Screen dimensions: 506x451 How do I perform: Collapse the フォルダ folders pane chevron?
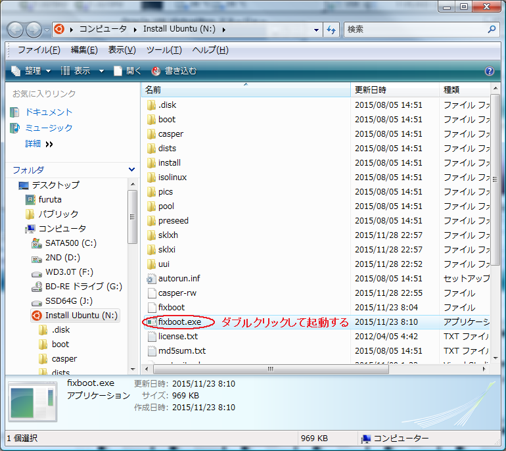point(131,170)
